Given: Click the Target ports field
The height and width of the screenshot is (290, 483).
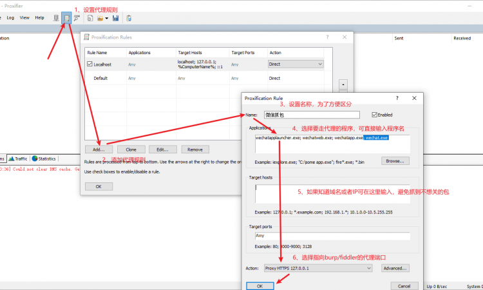Looking at the screenshot, I should (x=332, y=236).
